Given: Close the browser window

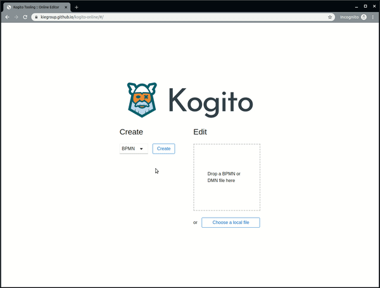Looking at the screenshot, I should tap(374, 6).
